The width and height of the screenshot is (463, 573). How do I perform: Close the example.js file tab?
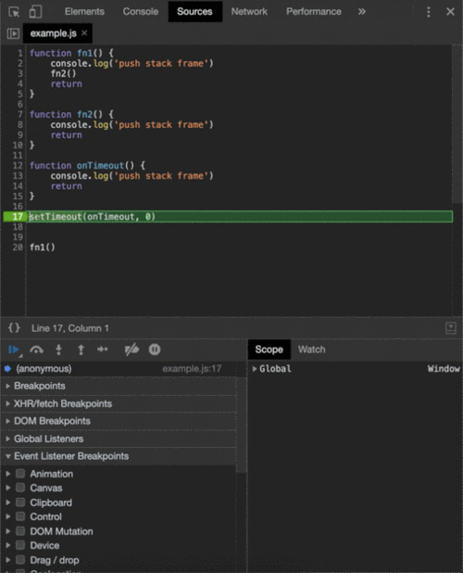coord(84,32)
